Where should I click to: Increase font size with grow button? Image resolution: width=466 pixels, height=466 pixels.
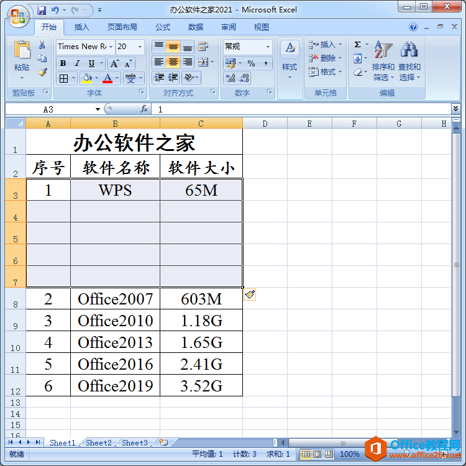click(x=114, y=63)
